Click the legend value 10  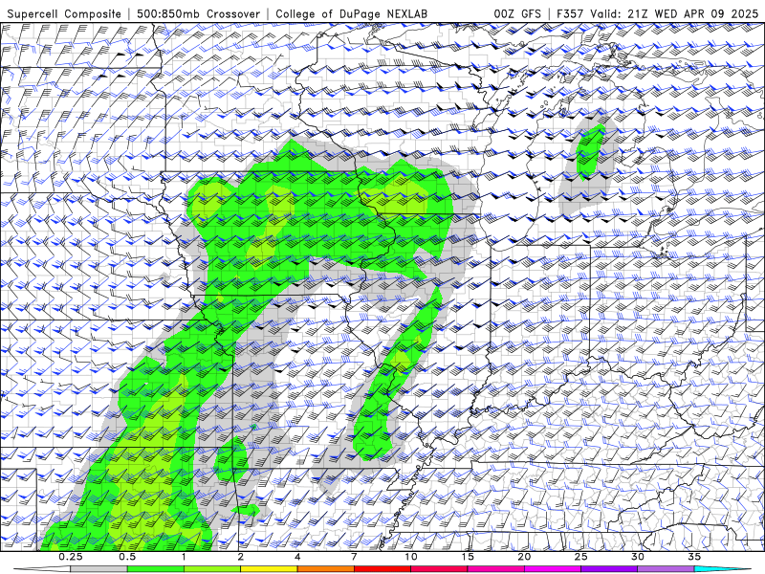(411, 557)
